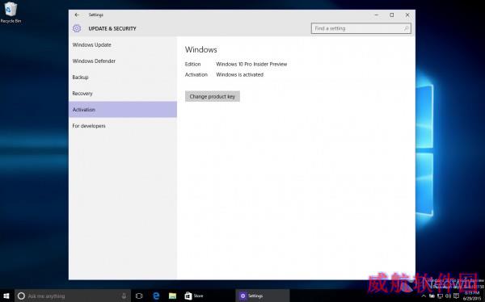
Task: Click the Cortana microphone icon
Action: (x=124, y=296)
